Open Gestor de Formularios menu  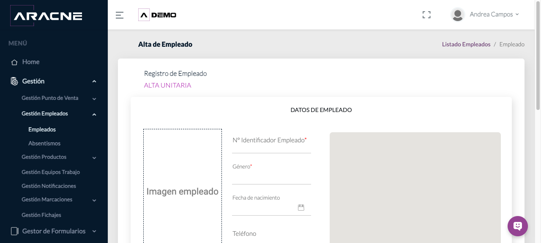coord(54,231)
